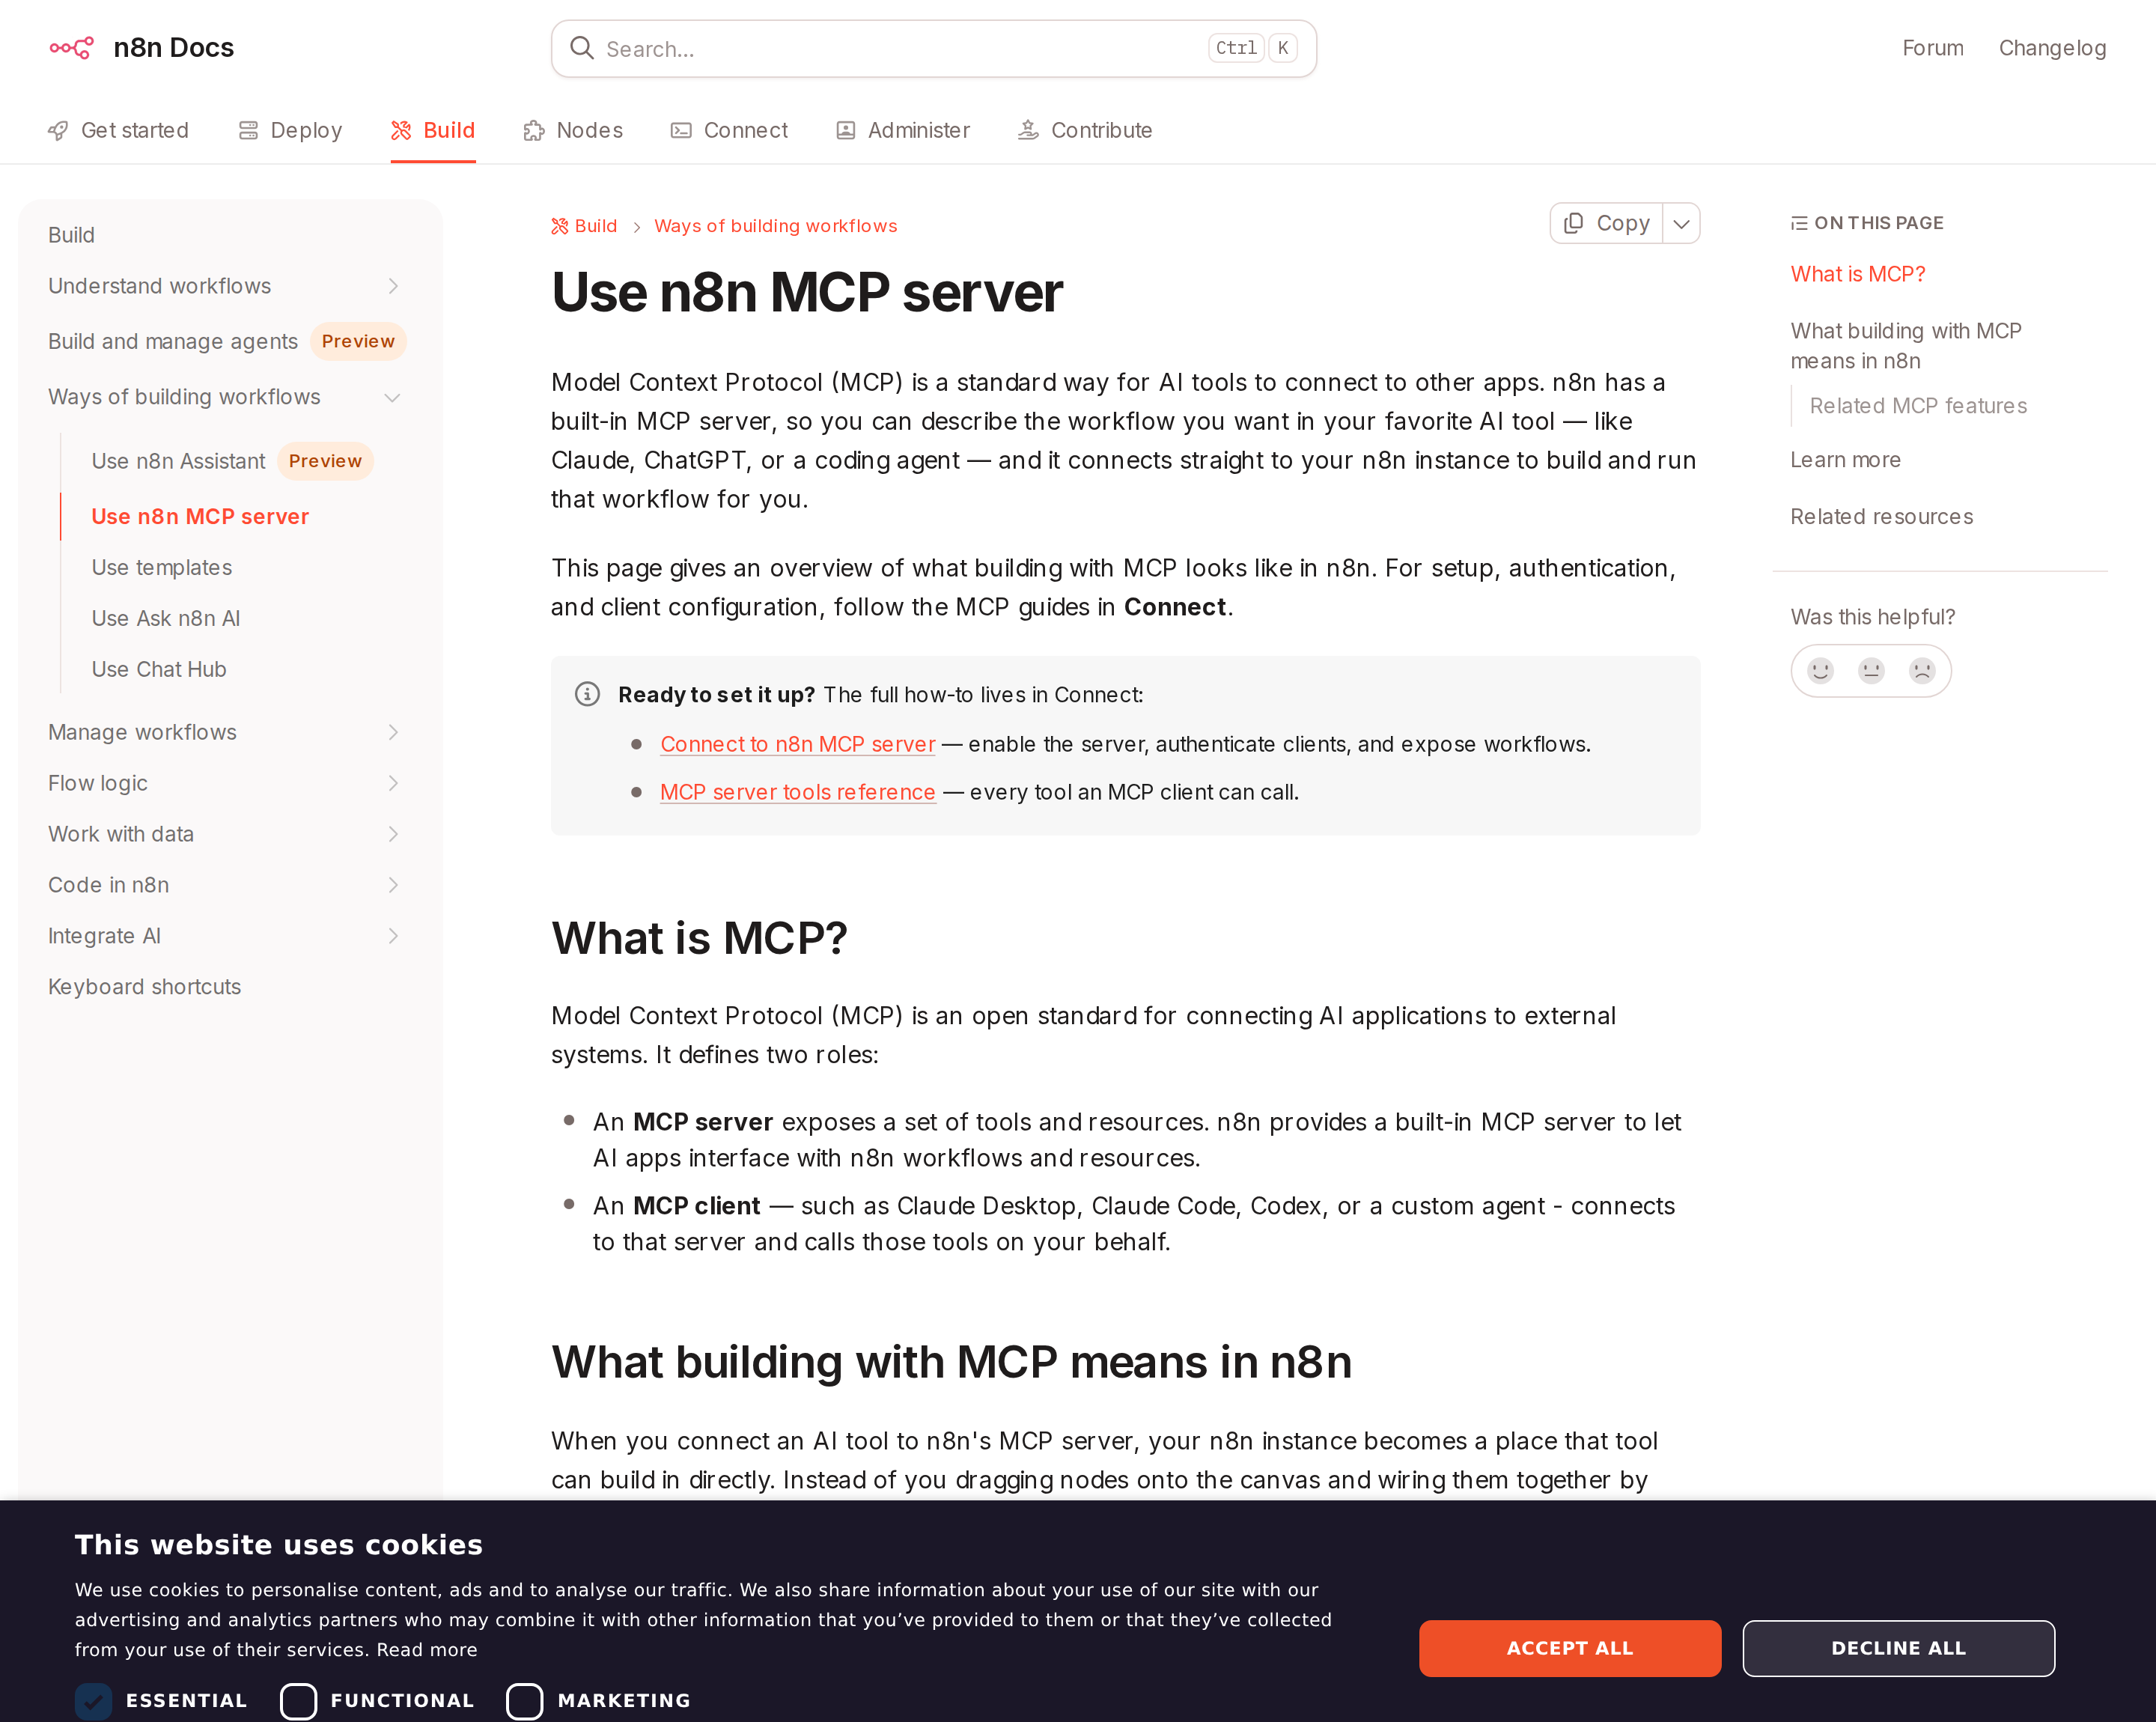The width and height of the screenshot is (2156, 1722).
Task: Select Use templates in sidebar
Action: pos(162,568)
